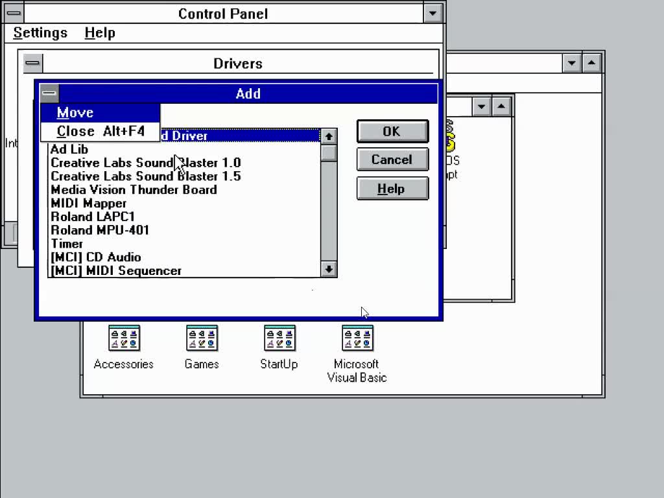The height and width of the screenshot is (498, 664).
Task: Select Roland LAPC1 driver entry
Action: (x=185, y=217)
